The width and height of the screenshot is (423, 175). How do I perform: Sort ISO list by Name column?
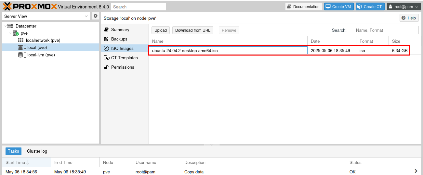point(228,41)
